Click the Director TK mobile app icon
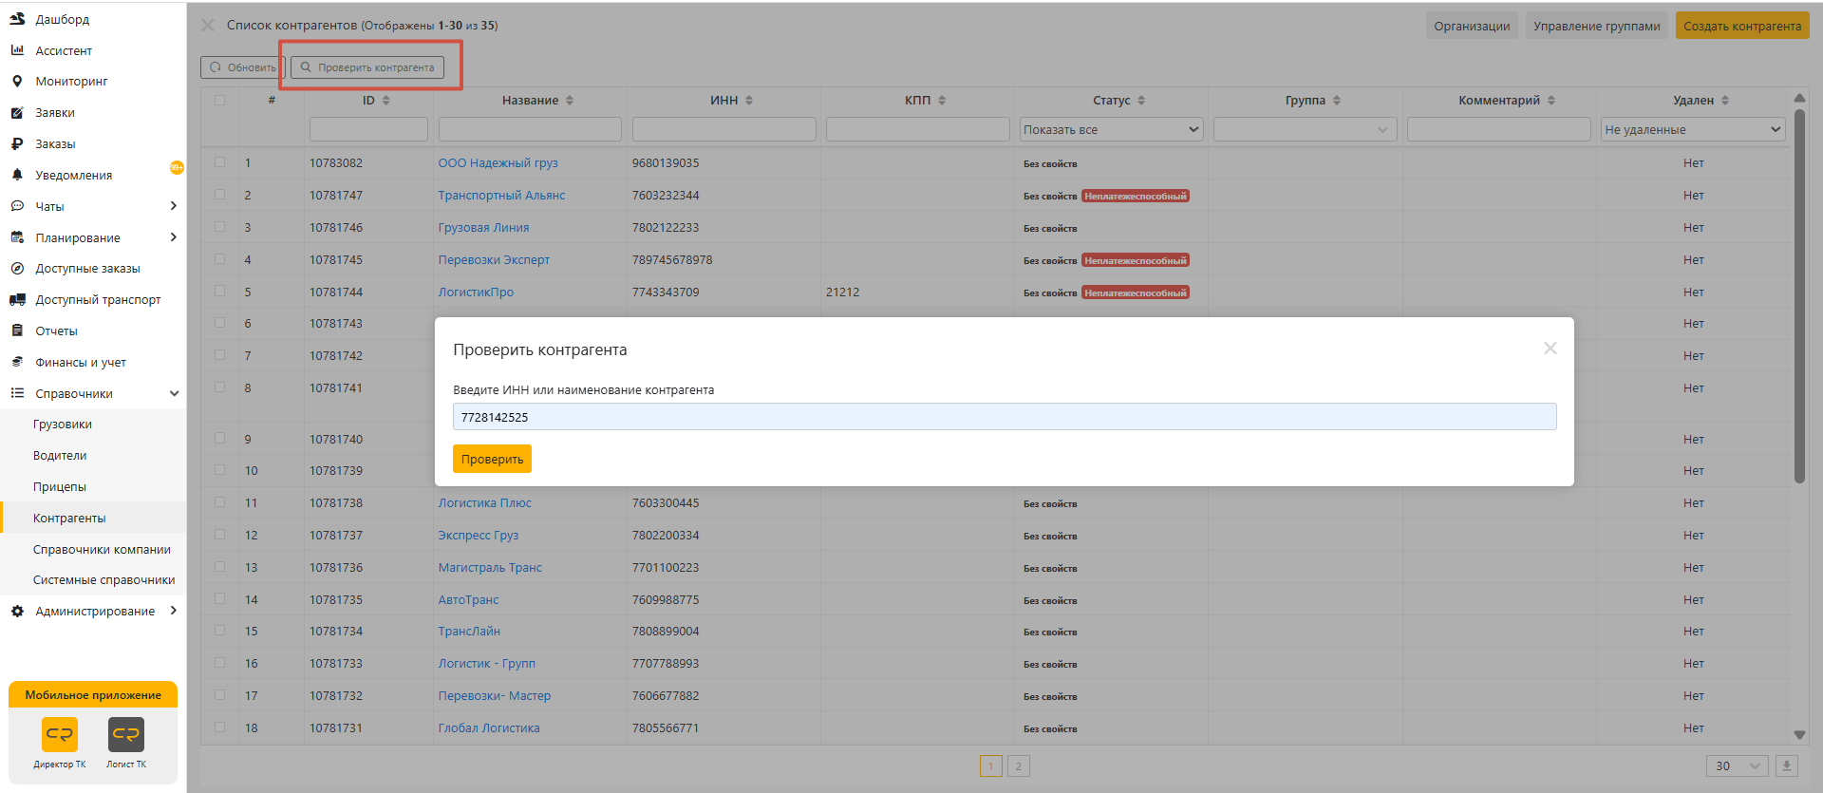Viewport: 1823px width, 793px height. point(59,734)
